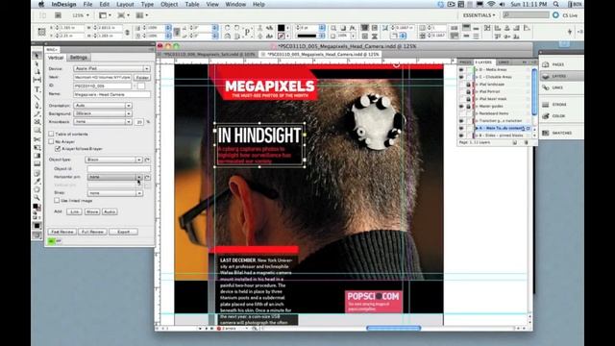615x346 pixels.
Task: Hide the D - Media Areas layer
Action: (x=461, y=70)
